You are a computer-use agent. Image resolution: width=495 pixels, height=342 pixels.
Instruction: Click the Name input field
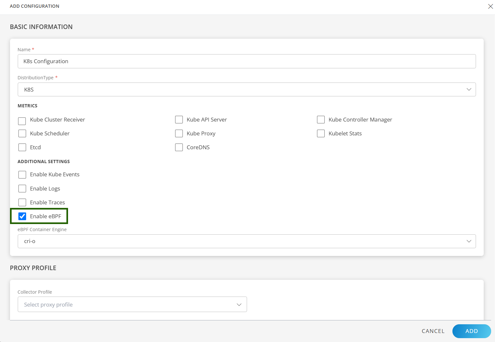(x=246, y=61)
